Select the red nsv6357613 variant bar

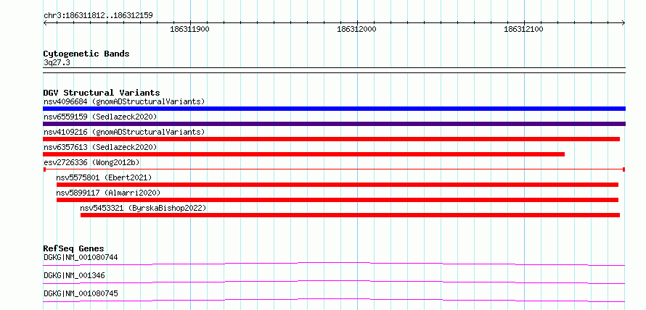tap(303, 154)
